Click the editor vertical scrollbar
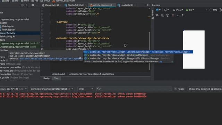 [x=150, y=51]
